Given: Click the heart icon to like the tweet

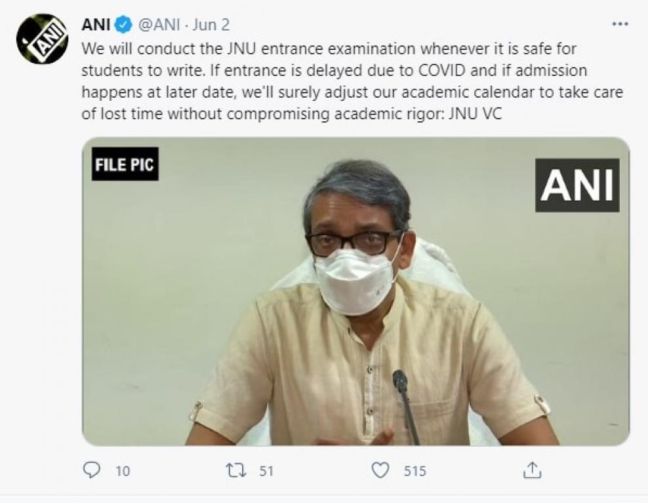Looking at the screenshot, I should [x=380, y=470].
